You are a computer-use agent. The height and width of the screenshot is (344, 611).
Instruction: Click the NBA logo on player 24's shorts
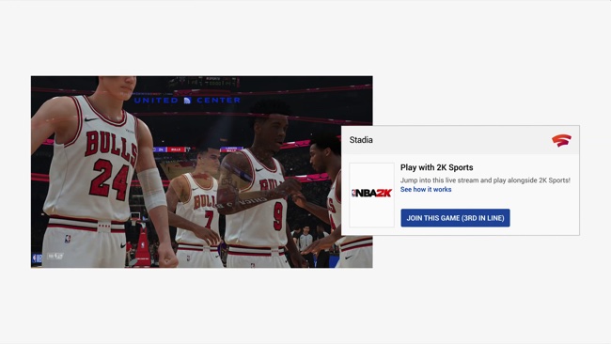coord(68,239)
